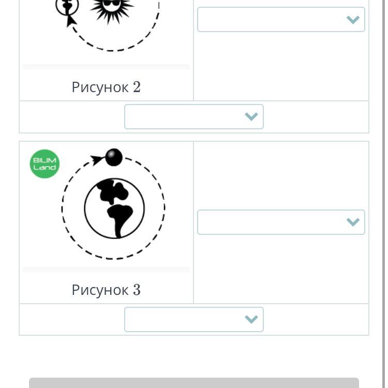This screenshot has height=388, width=388.
Task: Click the gray bar beneath the Earth picture
Action: (106, 270)
